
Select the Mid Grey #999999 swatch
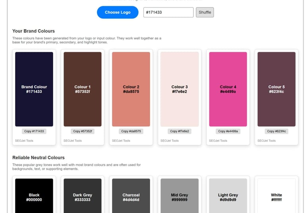point(180,196)
